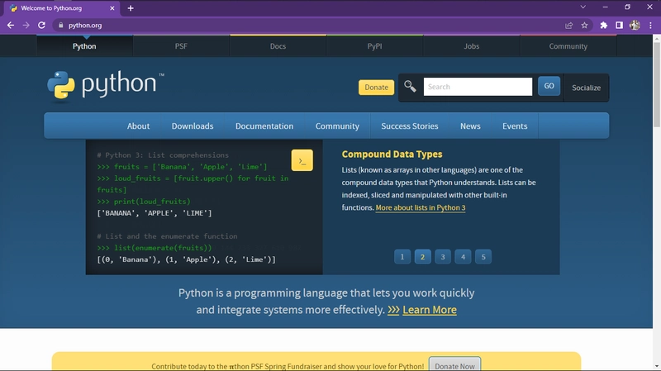
Task: Click the python logo
Action: click(106, 86)
